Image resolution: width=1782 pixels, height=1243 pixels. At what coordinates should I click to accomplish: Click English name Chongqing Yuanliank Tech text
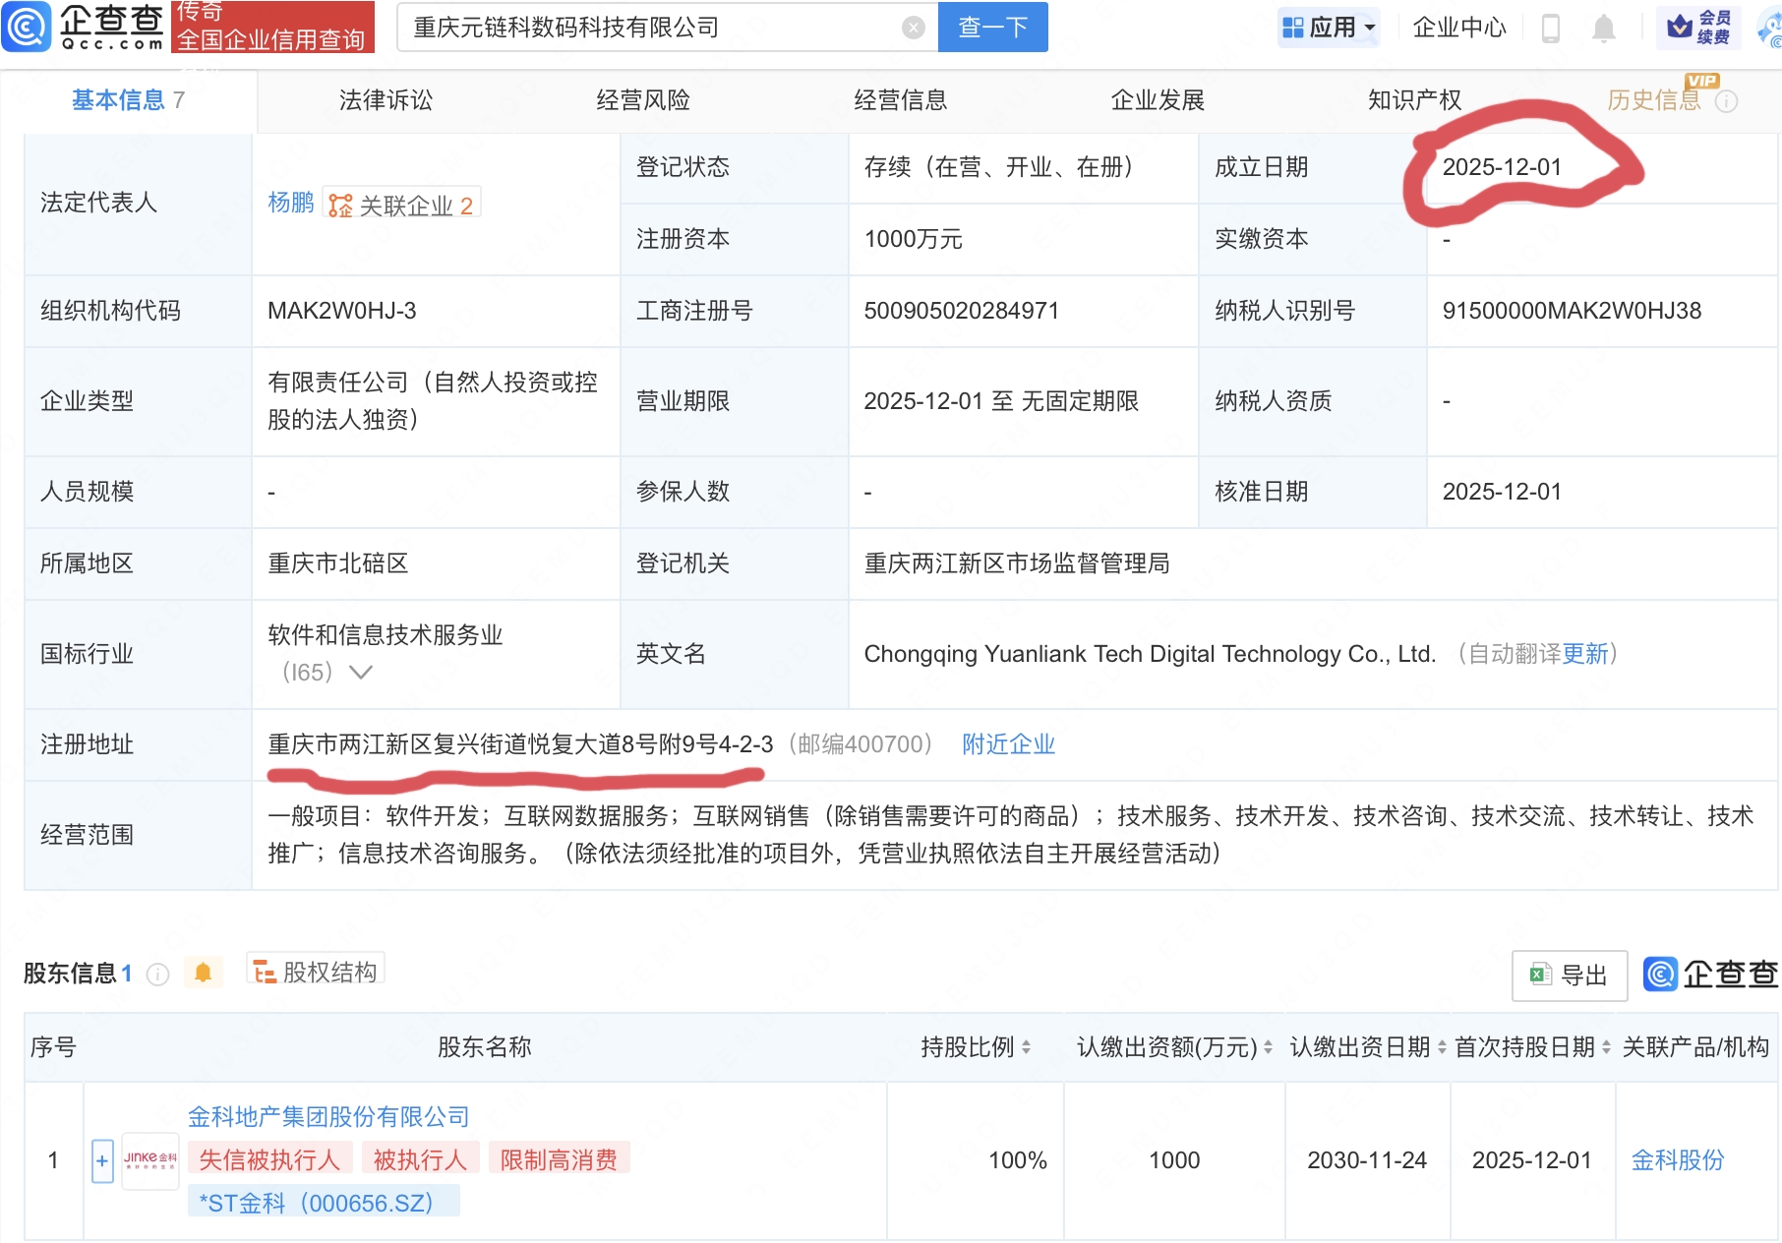point(1151,654)
